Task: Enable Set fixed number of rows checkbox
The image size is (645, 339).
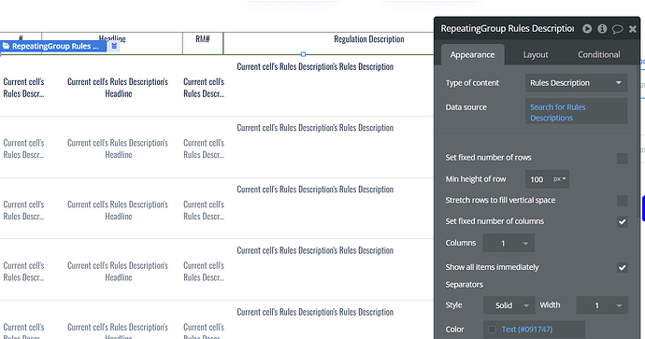Action: click(x=622, y=158)
